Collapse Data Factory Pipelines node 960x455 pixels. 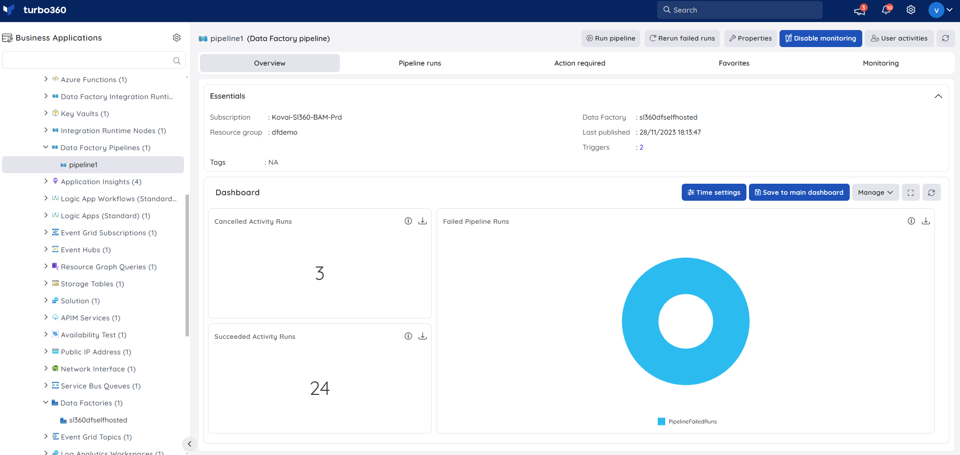click(x=46, y=147)
